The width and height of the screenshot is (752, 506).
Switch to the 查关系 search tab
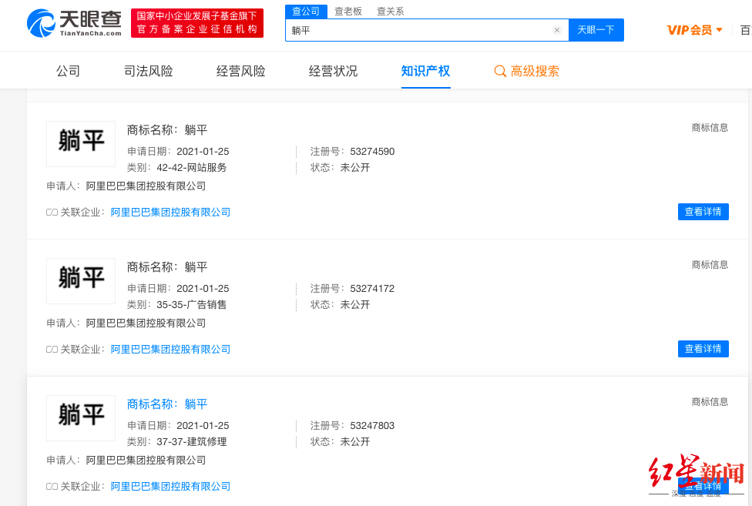point(391,12)
